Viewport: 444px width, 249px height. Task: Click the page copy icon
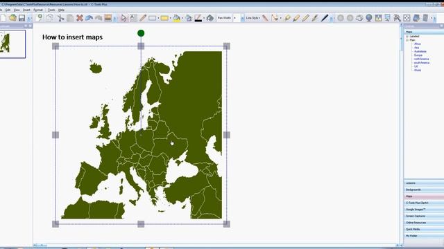tap(49, 18)
